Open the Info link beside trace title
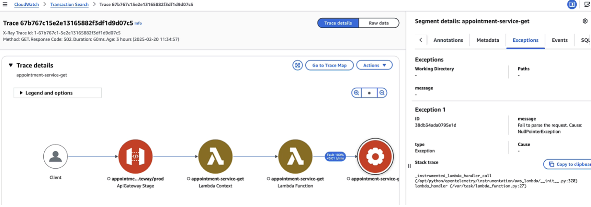Viewport: 591px width, 207px height. 138,24
